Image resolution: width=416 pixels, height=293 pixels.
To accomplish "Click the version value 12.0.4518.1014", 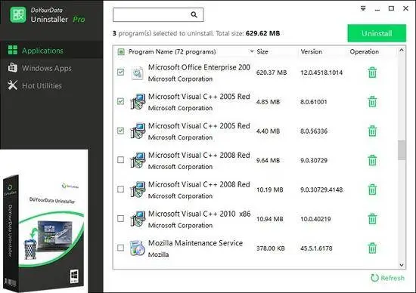I will (321, 72).
